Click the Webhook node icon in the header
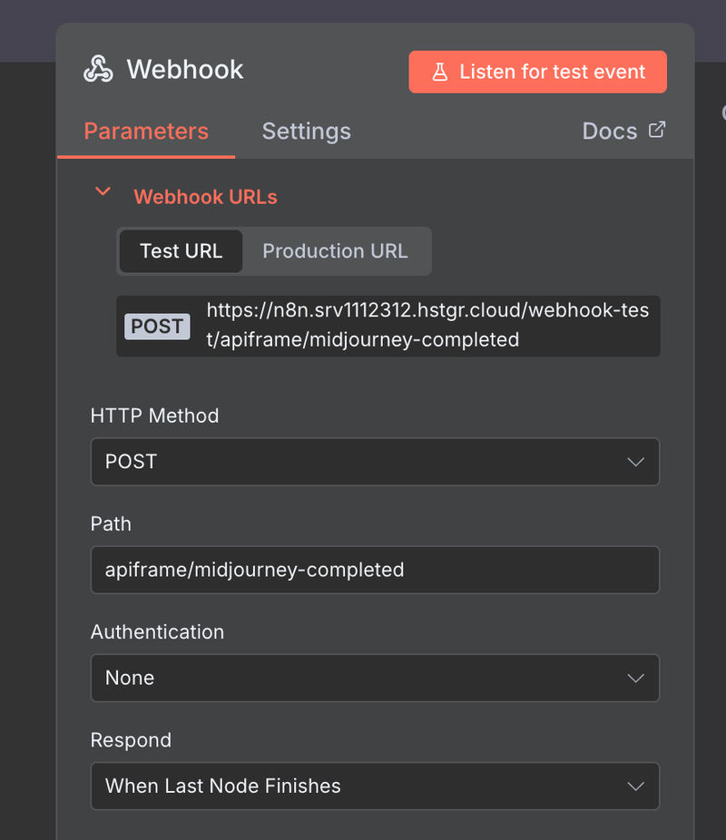This screenshot has width=726, height=840. point(98,69)
